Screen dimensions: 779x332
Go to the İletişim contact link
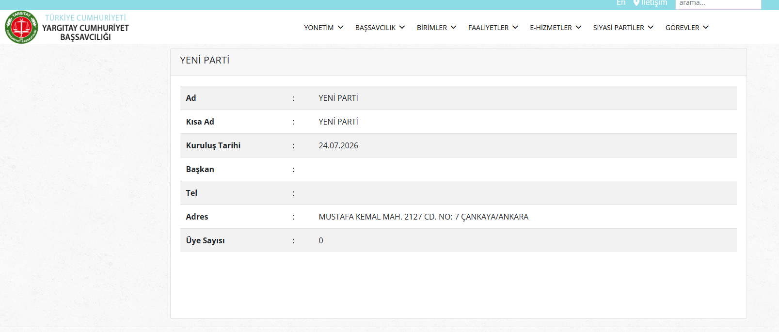654,2
